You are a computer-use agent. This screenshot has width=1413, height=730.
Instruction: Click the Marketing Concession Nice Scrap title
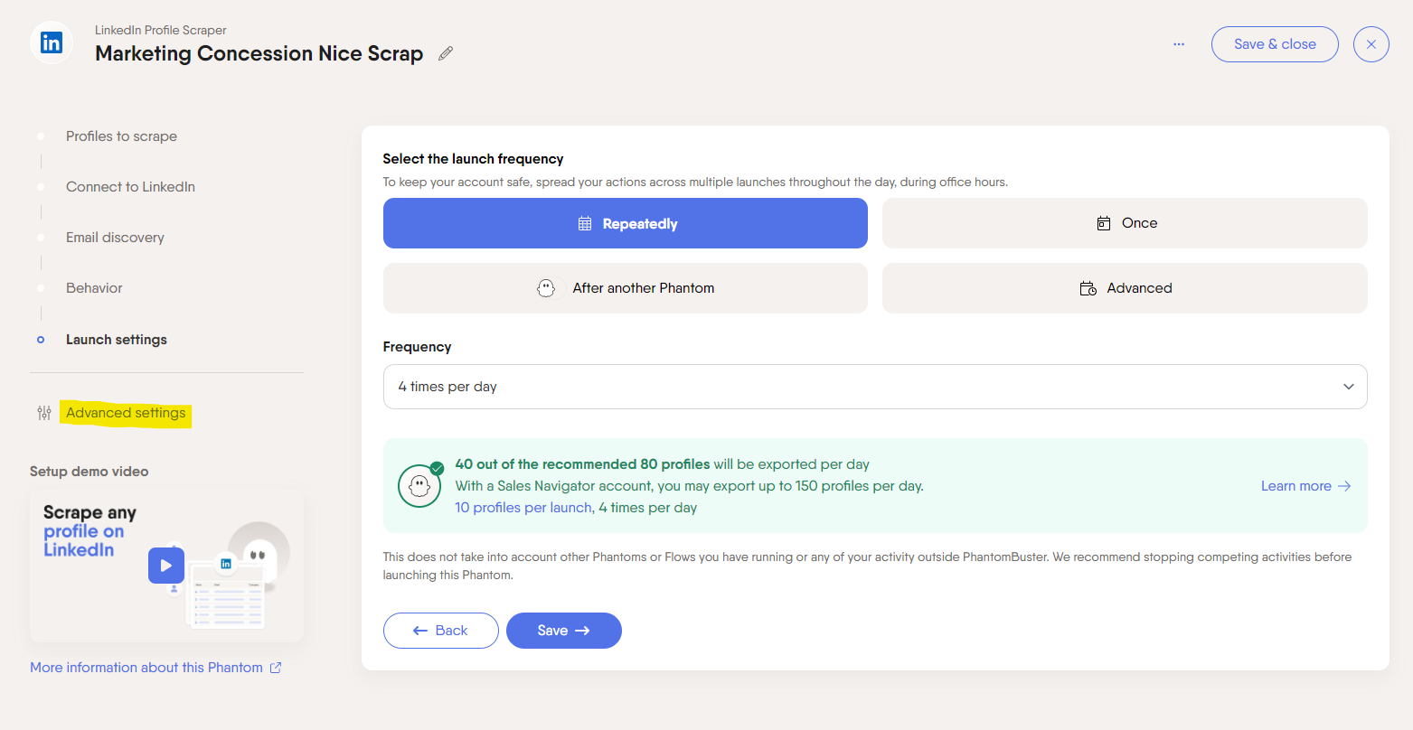pyautogui.click(x=259, y=53)
